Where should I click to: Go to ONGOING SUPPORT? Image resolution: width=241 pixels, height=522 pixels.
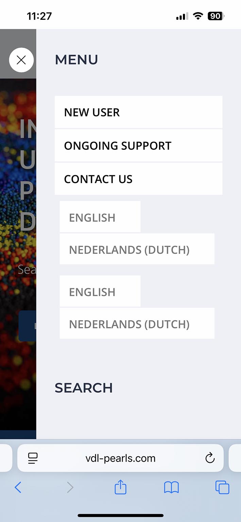(x=138, y=146)
